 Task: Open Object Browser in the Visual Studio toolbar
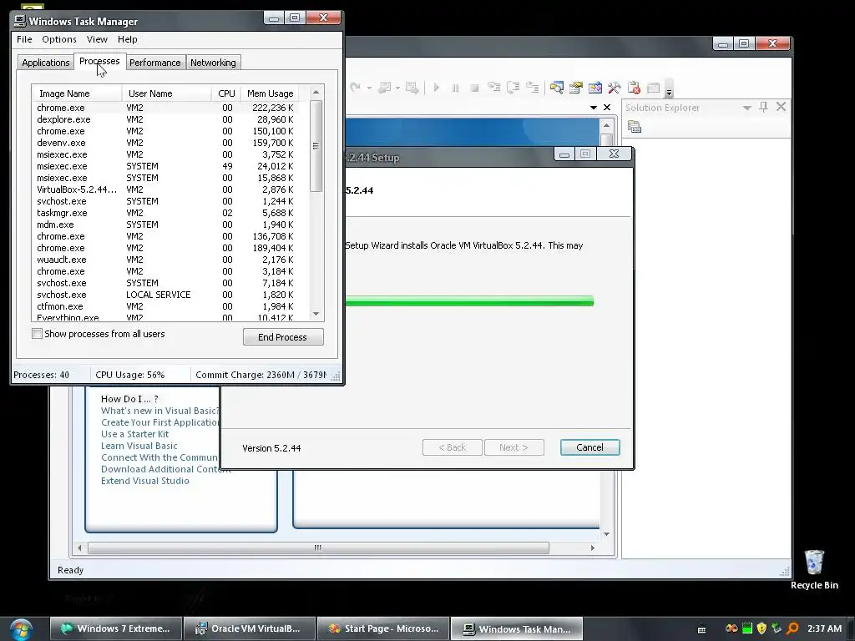tap(594, 88)
